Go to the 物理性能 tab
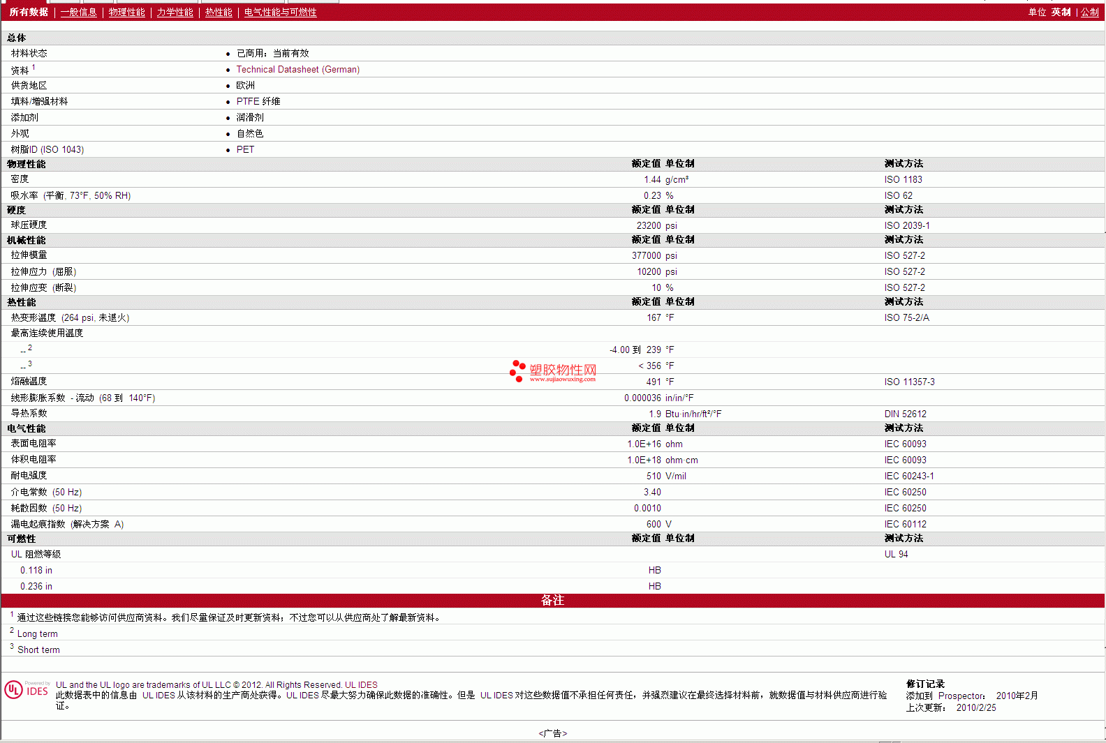The height and width of the screenshot is (743, 1106). (127, 13)
